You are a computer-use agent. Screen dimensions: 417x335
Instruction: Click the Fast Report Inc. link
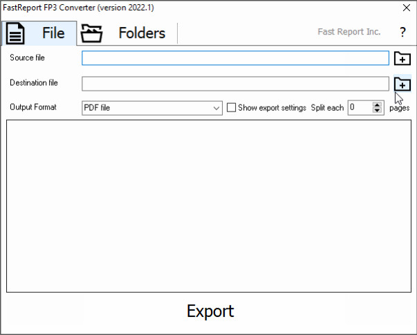pyautogui.click(x=349, y=32)
